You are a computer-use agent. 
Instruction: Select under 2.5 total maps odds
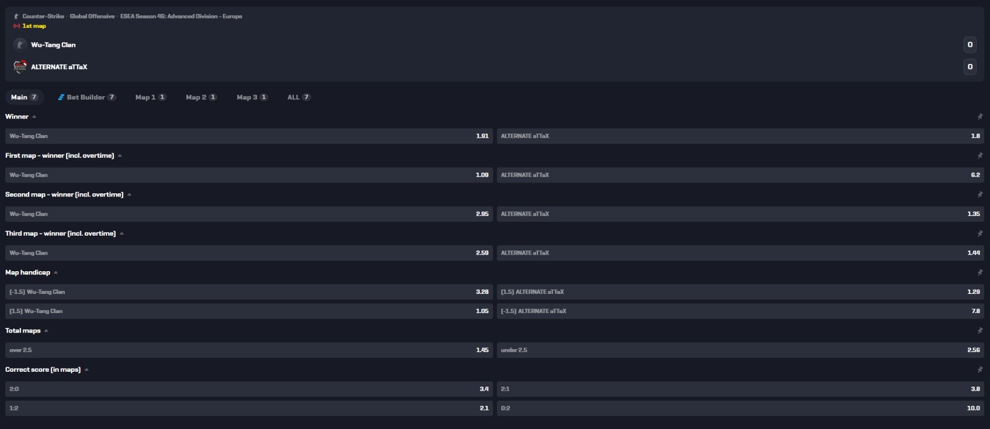(x=740, y=350)
